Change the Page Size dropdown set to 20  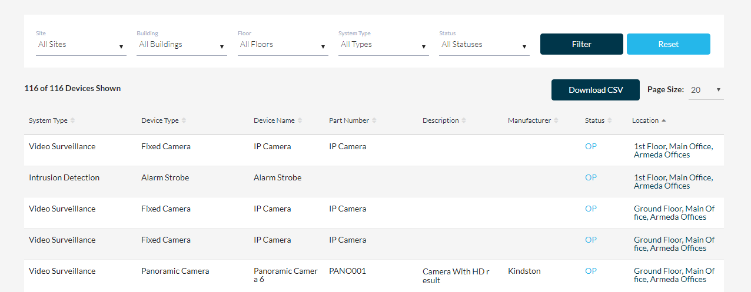tap(706, 90)
